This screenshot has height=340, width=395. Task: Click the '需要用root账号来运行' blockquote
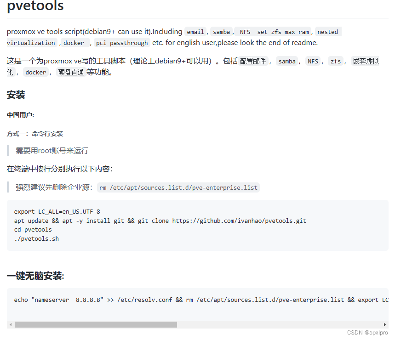[52, 151]
